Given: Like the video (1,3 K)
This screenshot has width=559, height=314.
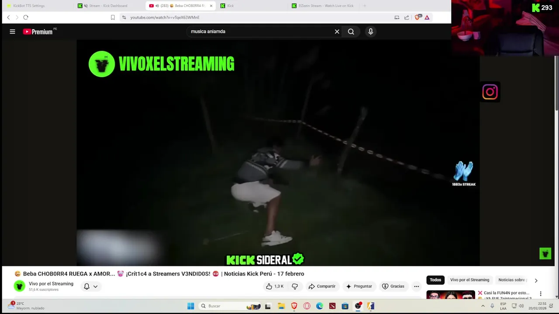Looking at the screenshot, I should tap(275, 286).
